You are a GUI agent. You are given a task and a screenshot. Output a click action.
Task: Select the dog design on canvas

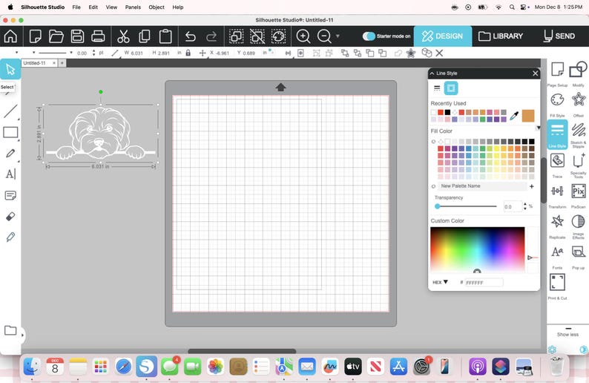[x=100, y=134]
